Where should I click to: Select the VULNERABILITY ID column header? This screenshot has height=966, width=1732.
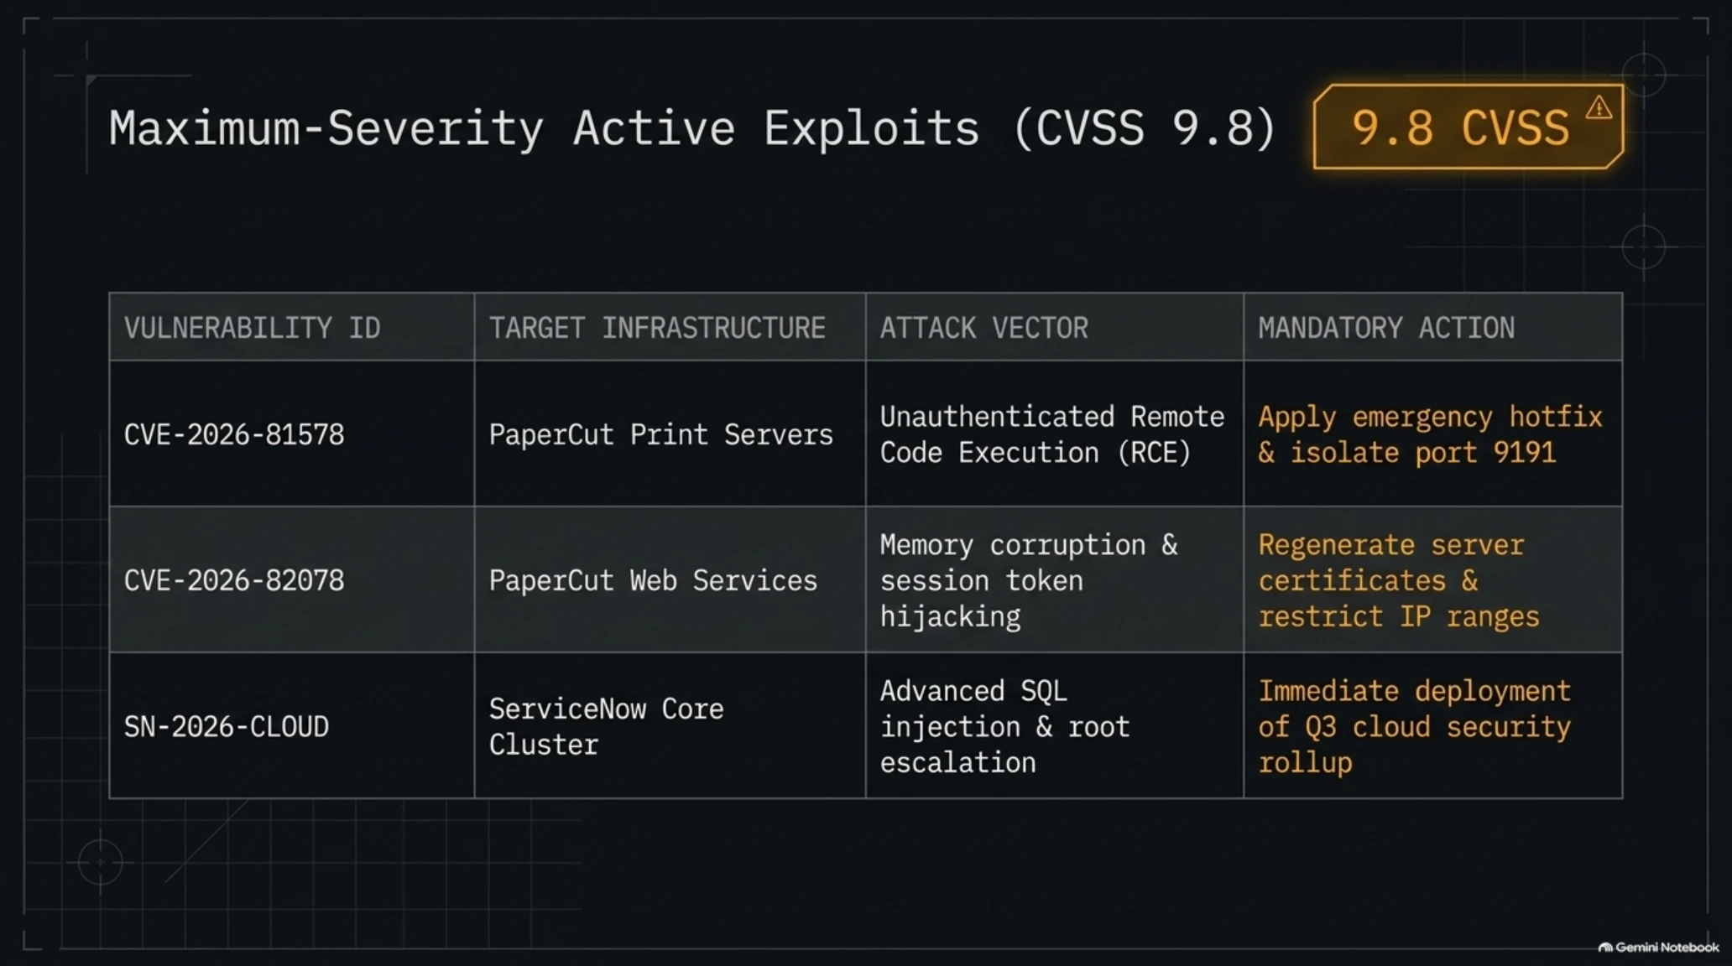coord(292,327)
